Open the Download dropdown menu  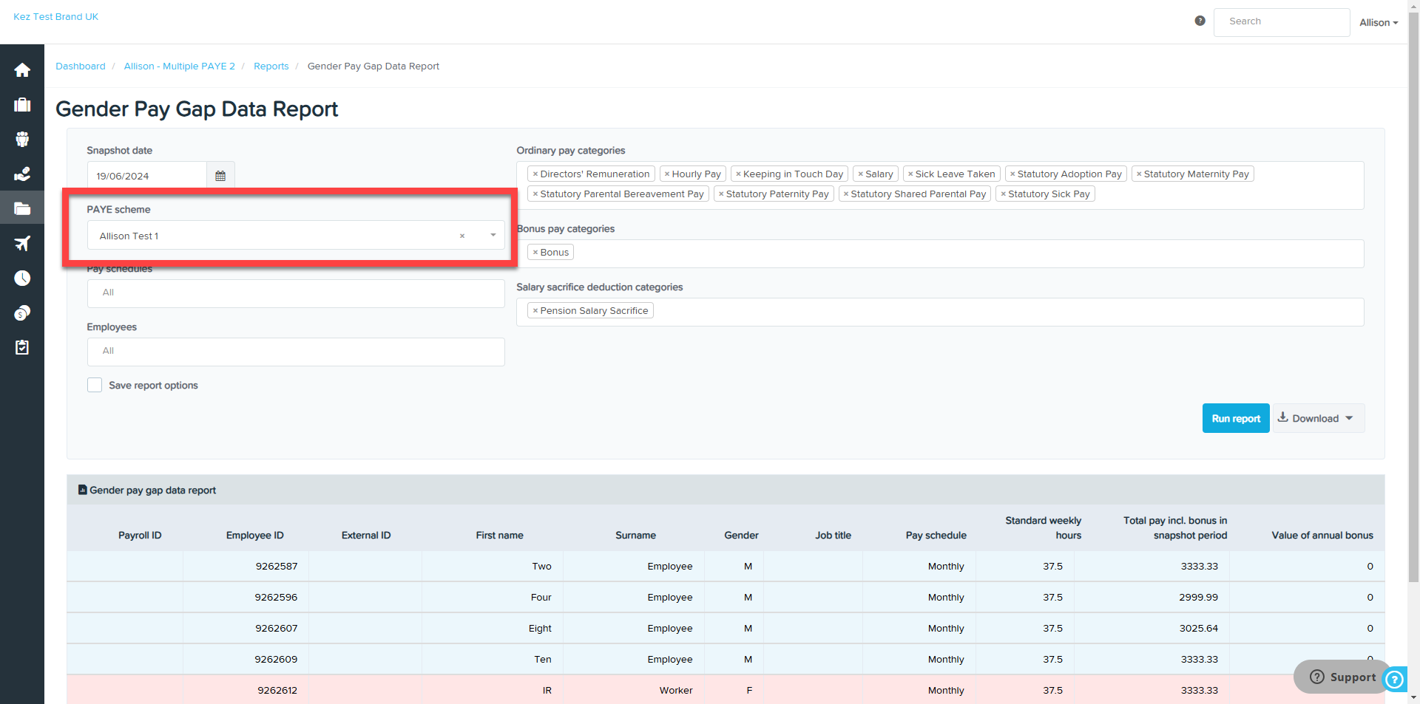tap(1318, 418)
